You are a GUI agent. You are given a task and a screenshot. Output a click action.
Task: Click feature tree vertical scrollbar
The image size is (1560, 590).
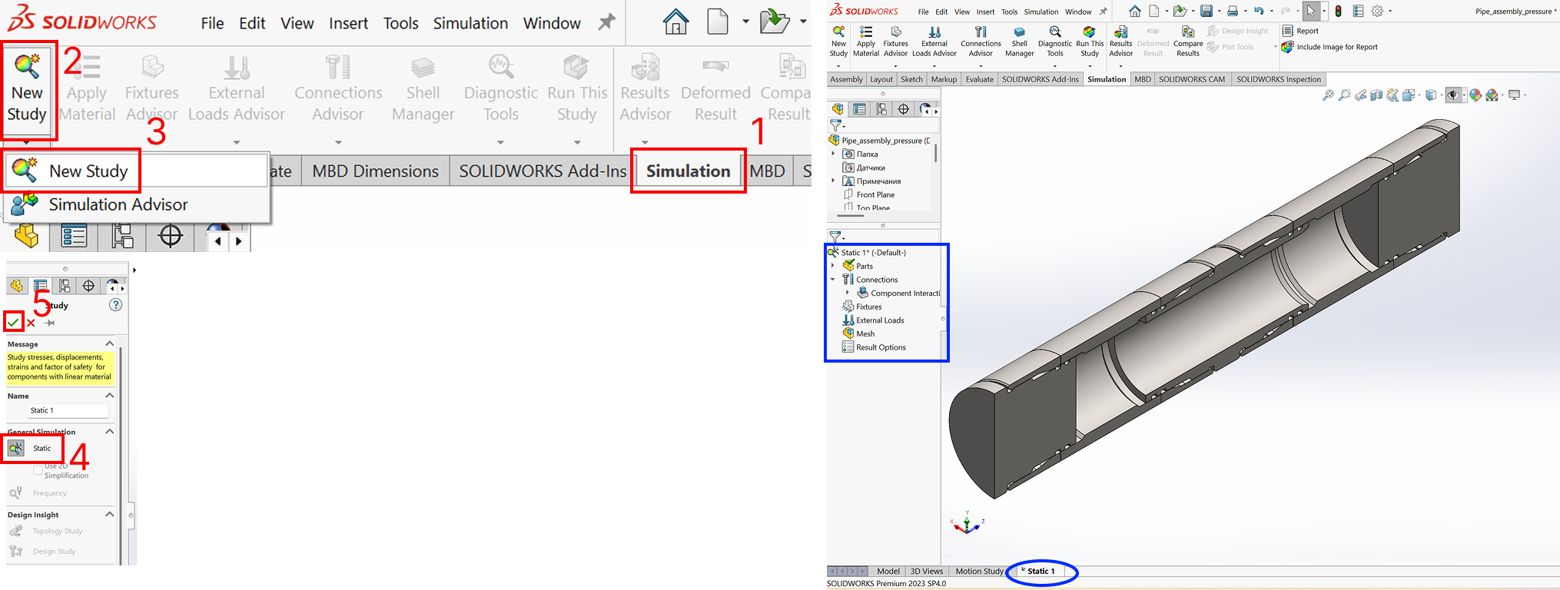pyautogui.click(x=935, y=154)
